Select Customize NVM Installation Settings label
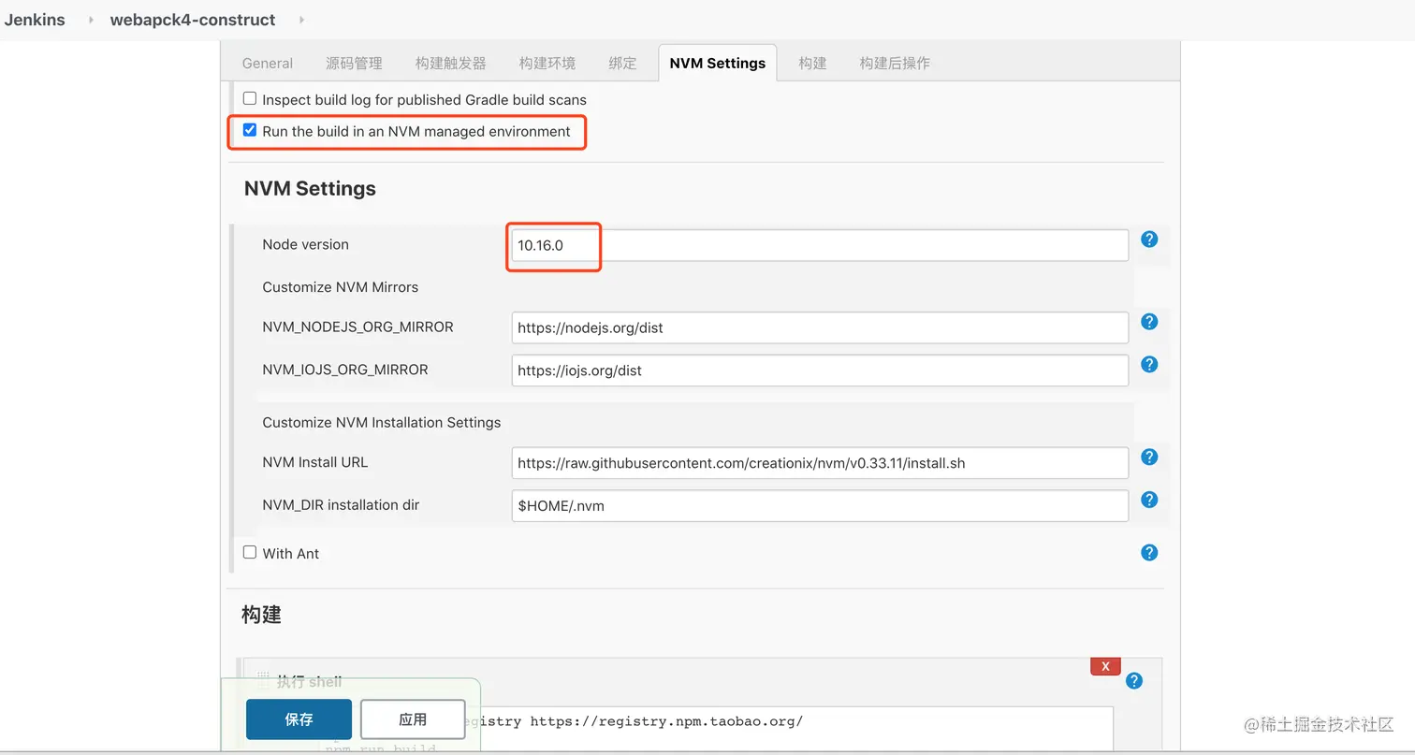Image resolution: width=1415 pixels, height=755 pixels. [x=382, y=423]
